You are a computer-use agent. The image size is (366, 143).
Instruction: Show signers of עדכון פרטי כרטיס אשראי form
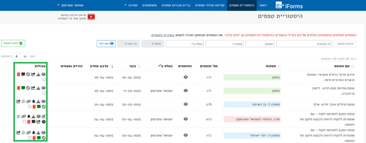pyautogui.click(x=186, y=77)
